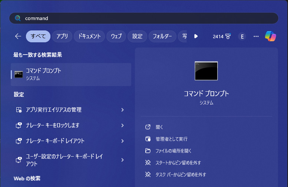The image size is (288, 187).
Task: Launch the Copilot icon
Action: (270, 36)
